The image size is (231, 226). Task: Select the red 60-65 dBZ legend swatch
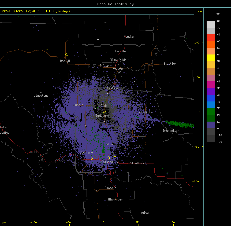(x=211, y=38)
